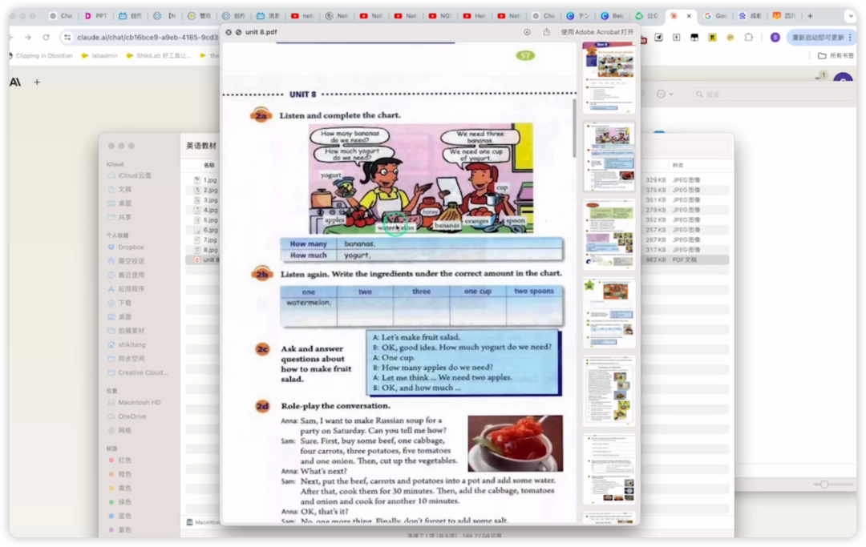Select the 1.jpg file in Finder list
Image resolution: width=866 pixels, height=547 pixels.
point(209,180)
